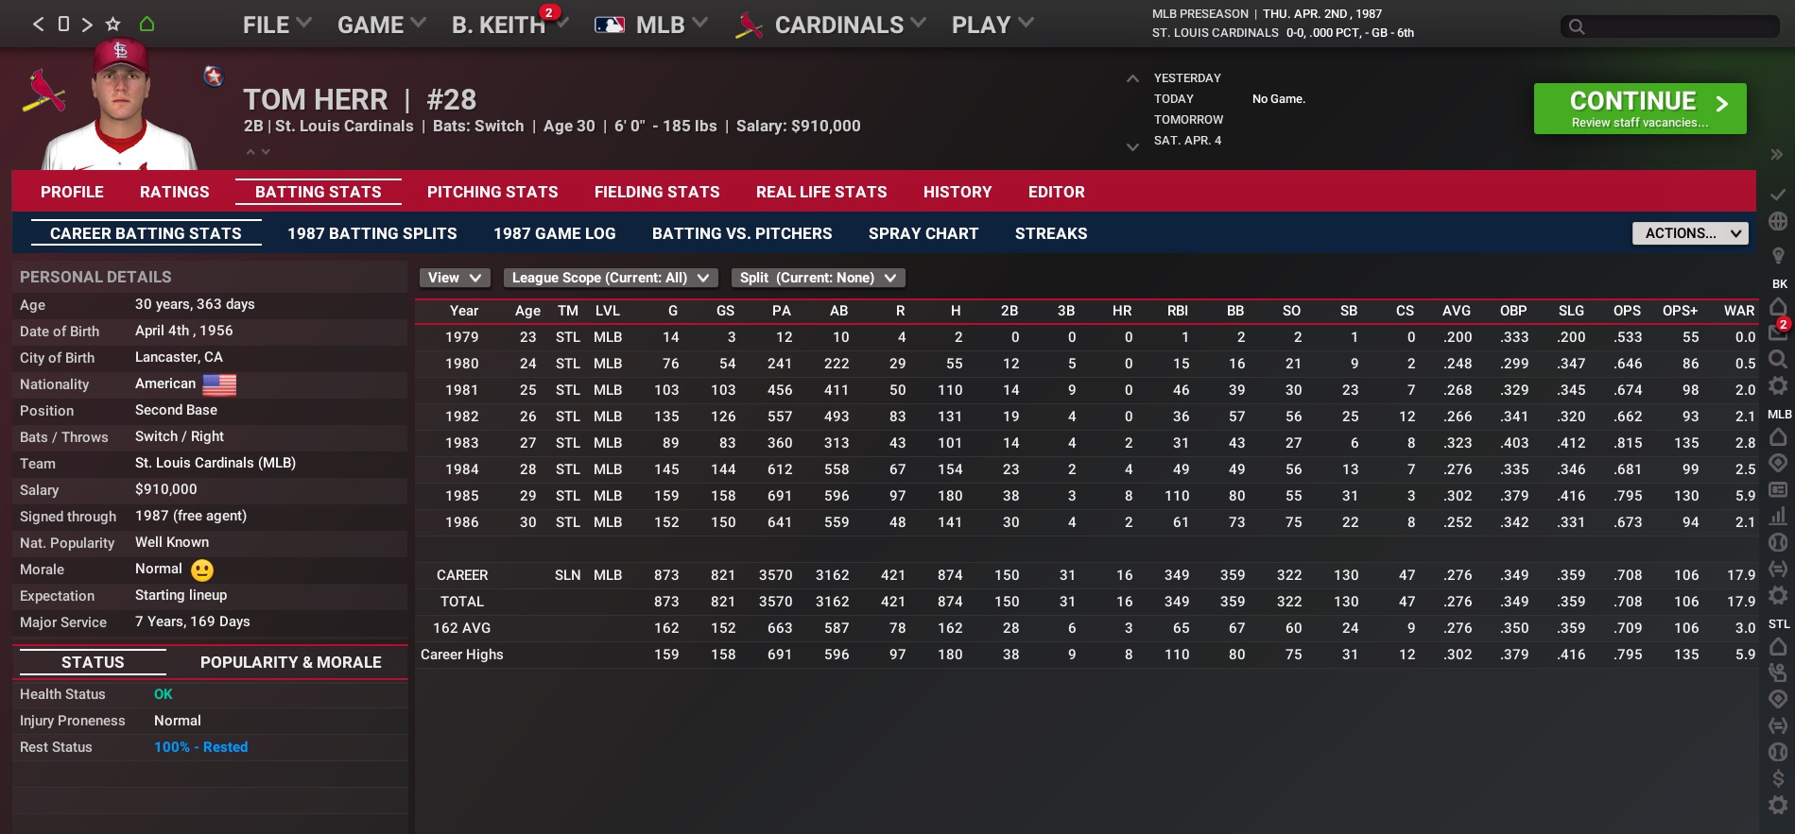
Task: Go back with the left arrow icon
Action: 39,25
